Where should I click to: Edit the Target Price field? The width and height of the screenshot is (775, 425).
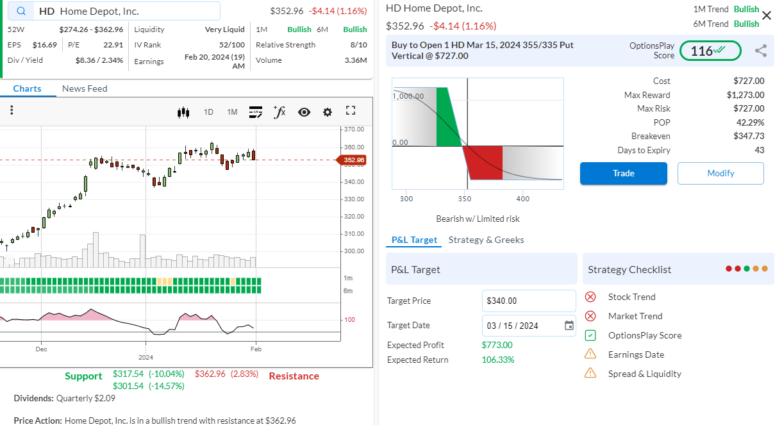(x=529, y=301)
